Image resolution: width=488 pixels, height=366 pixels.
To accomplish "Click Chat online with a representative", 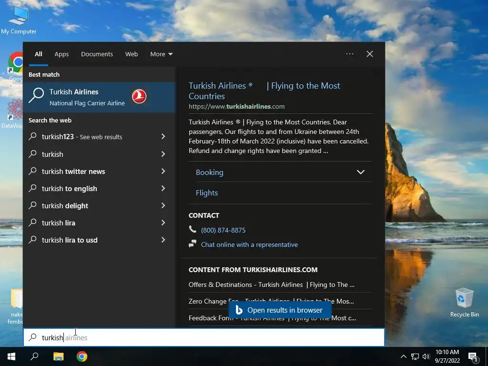I will coord(249,244).
